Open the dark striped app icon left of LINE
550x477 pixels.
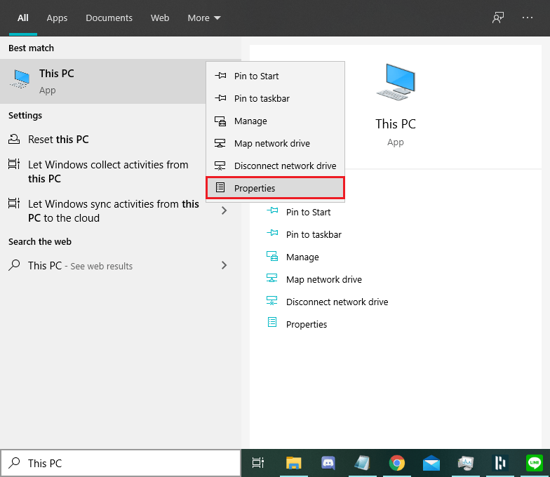tap(500, 463)
